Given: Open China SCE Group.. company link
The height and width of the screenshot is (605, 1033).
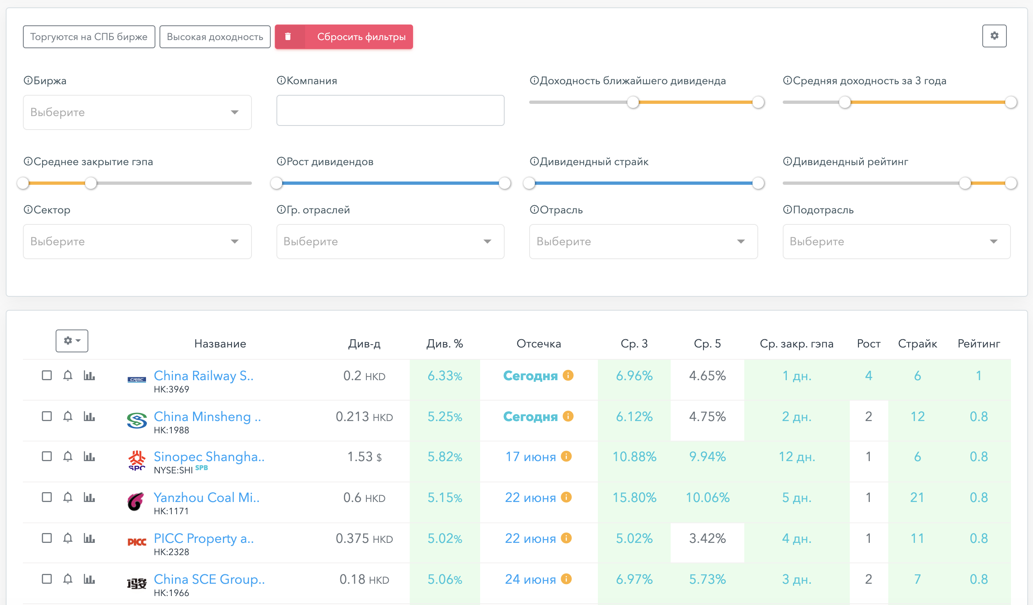Looking at the screenshot, I should tap(209, 579).
